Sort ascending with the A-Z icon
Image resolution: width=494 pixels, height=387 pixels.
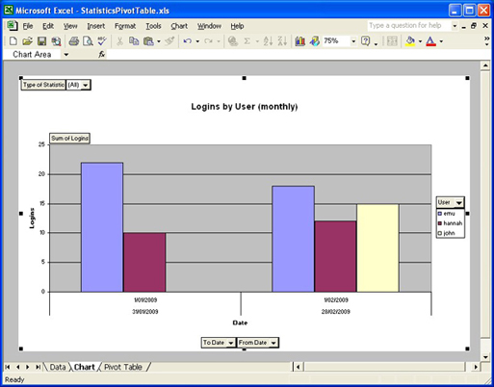pos(268,41)
